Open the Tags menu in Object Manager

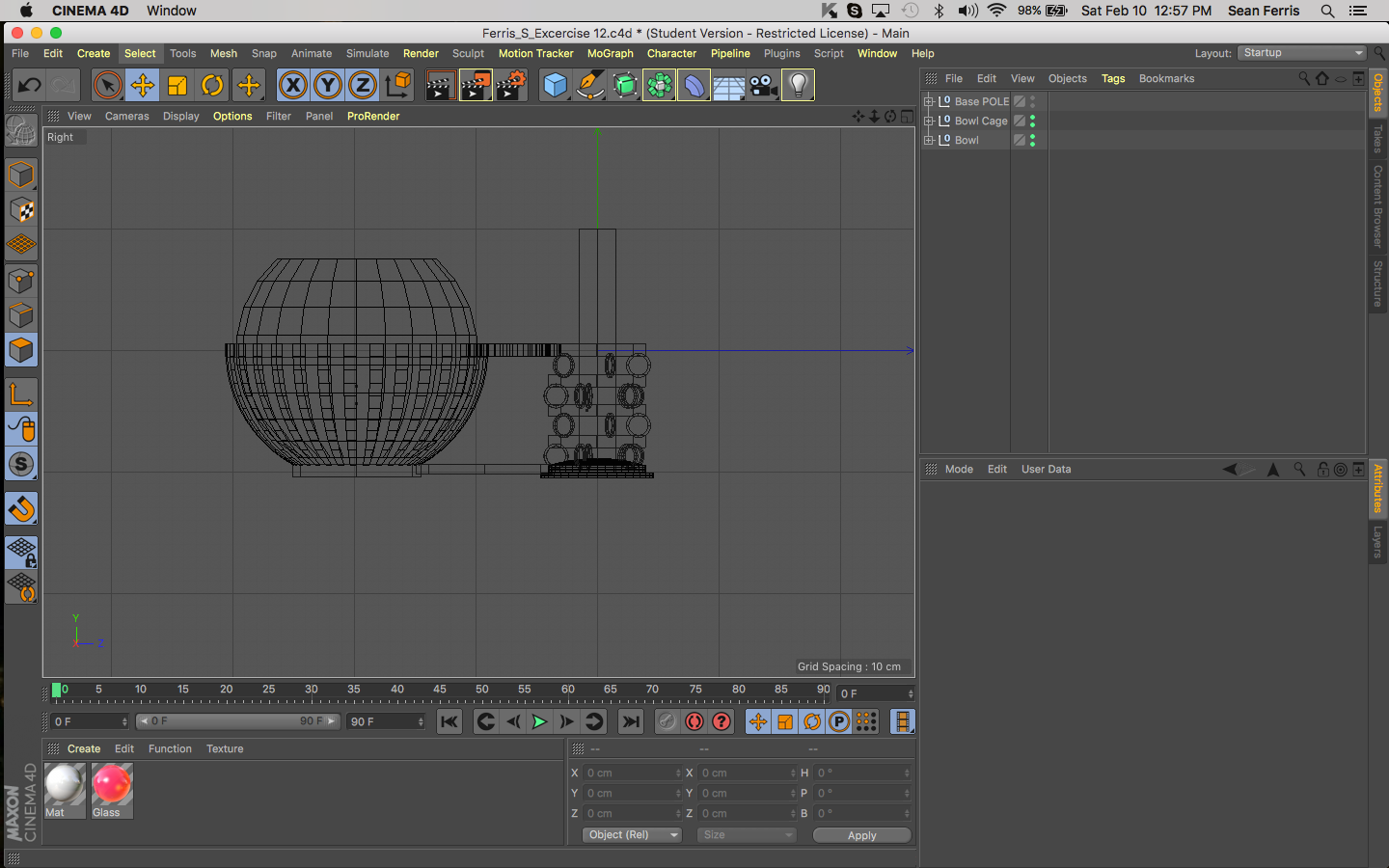1112,79
